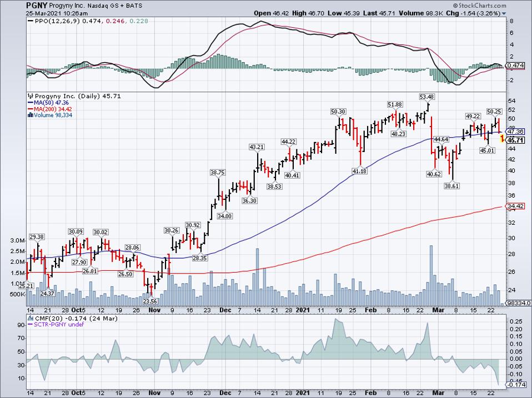Select the PPO(12,26,9) indicator legend

click(58, 21)
